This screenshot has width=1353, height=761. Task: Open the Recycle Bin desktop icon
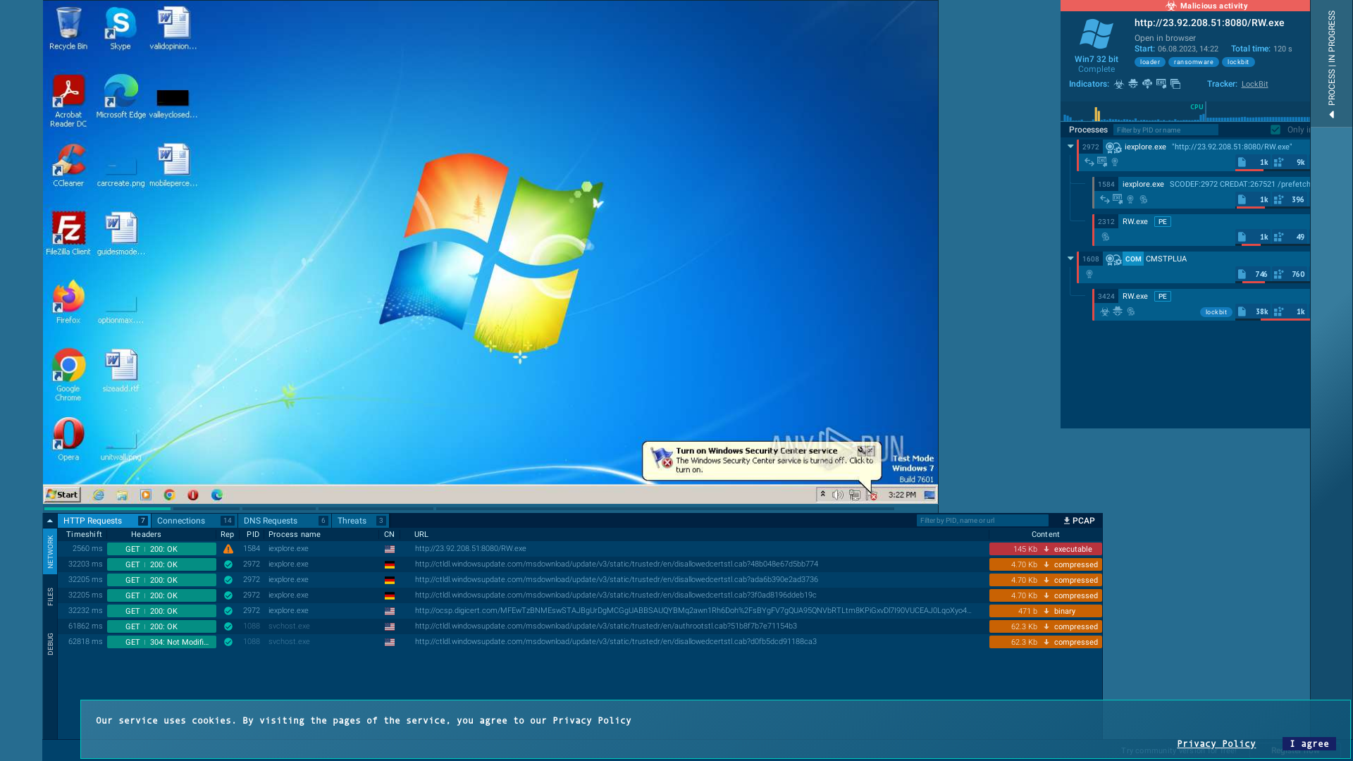click(68, 29)
